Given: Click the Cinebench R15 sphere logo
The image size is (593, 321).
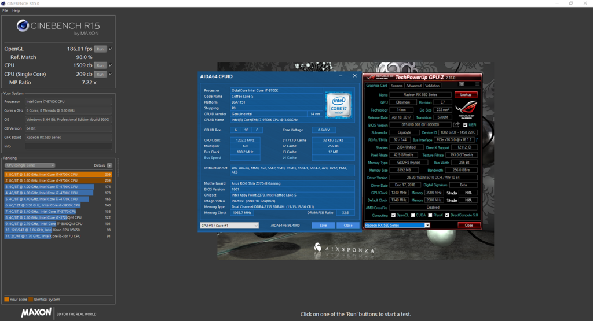Looking at the screenshot, I should (23, 25).
